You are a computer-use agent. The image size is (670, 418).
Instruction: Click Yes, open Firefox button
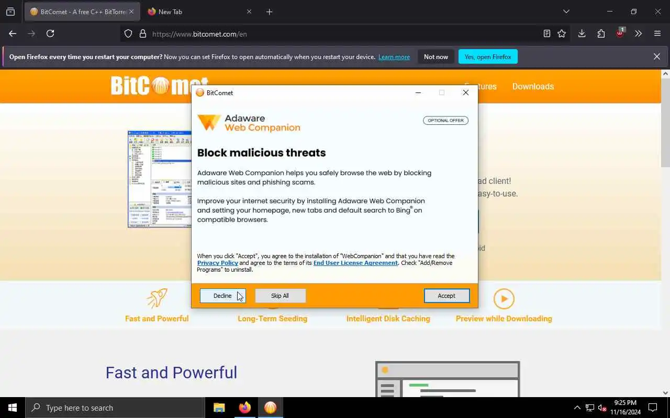coord(488,56)
